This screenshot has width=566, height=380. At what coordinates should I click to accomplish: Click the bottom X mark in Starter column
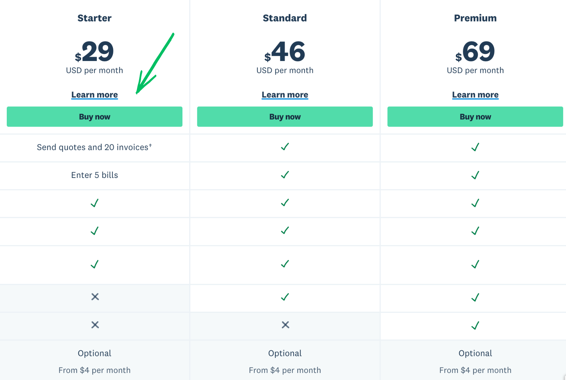tap(95, 325)
